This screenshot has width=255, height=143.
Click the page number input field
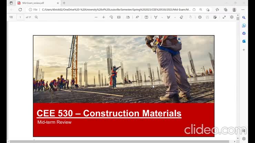[20, 17]
